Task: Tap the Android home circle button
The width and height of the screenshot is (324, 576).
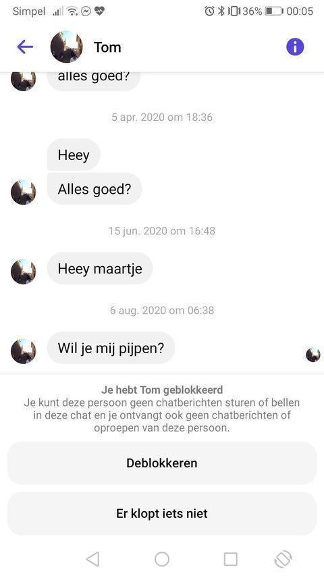Action: [x=162, y=559]
